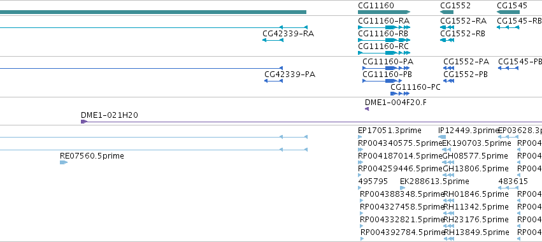Select the RE07560.5prime EST feature

coord(63,162)
